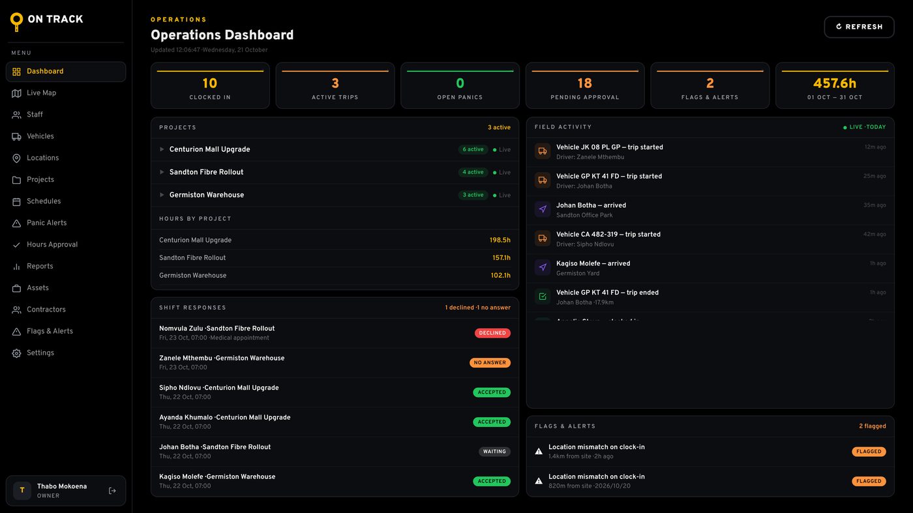Click the Hours Approval checkmark icon
The height and width of the screenshot is (513, 913).
(x=16, y=245)
